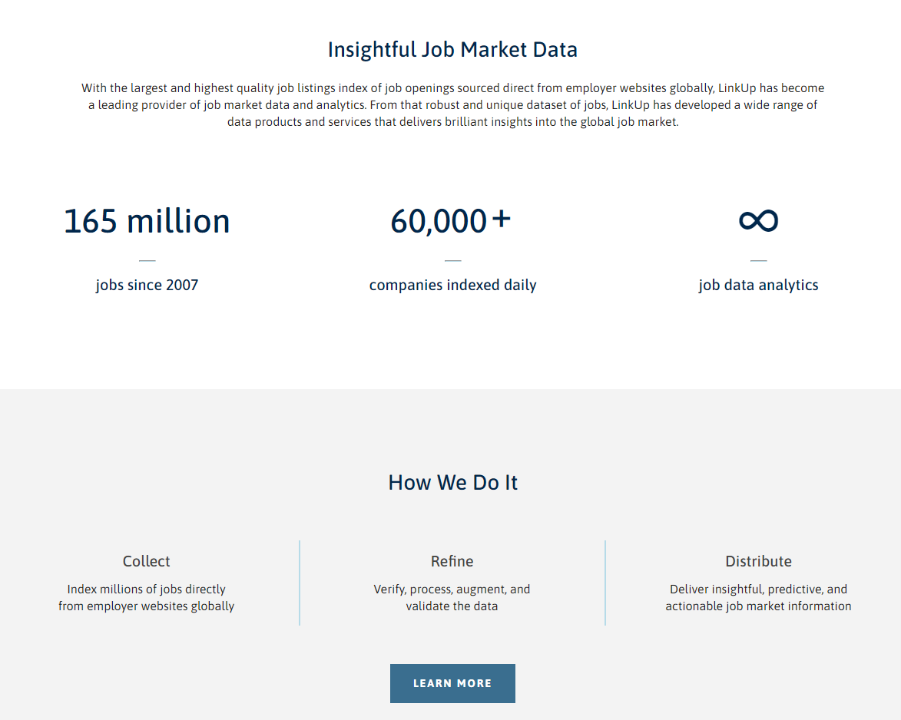Click the Distribute column description text
Screen dimensions: 901x720
[x=758, y=597]
